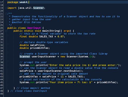Click 'print out results of the calculation' comment
The height and width of the screenshot is (97, 128).
coord(60,79)
